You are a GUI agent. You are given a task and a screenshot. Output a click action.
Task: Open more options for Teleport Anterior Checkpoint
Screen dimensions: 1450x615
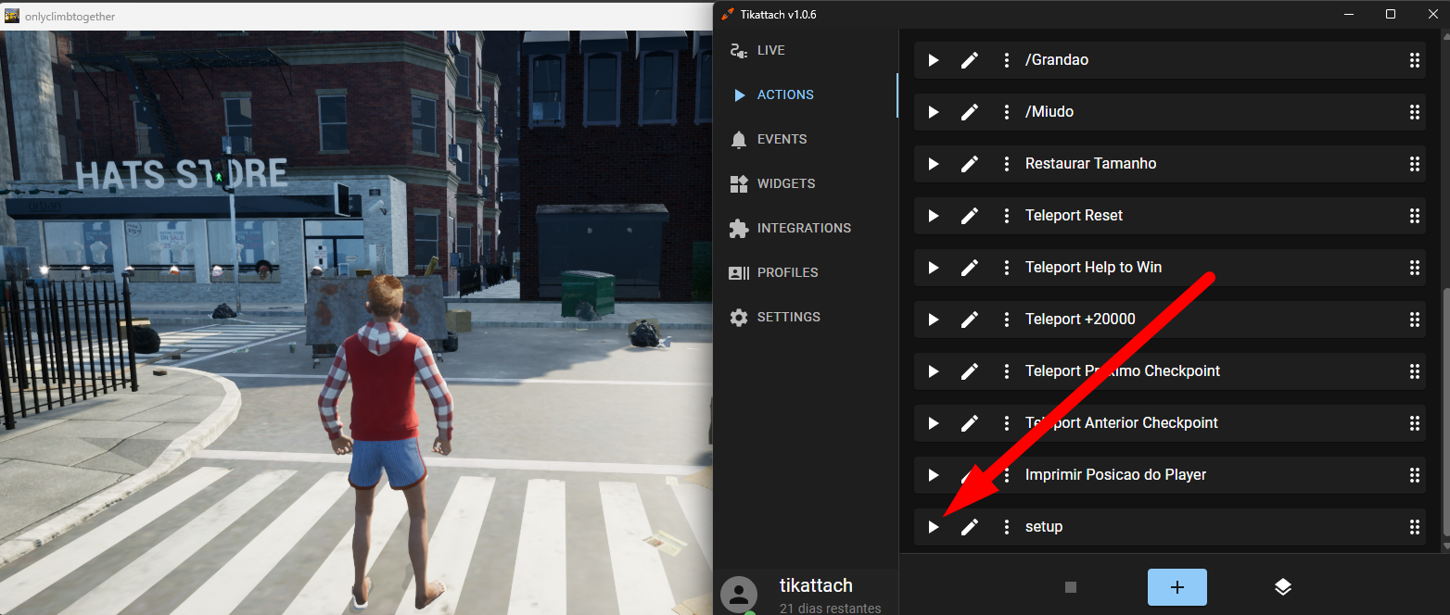coord(1007,423)
